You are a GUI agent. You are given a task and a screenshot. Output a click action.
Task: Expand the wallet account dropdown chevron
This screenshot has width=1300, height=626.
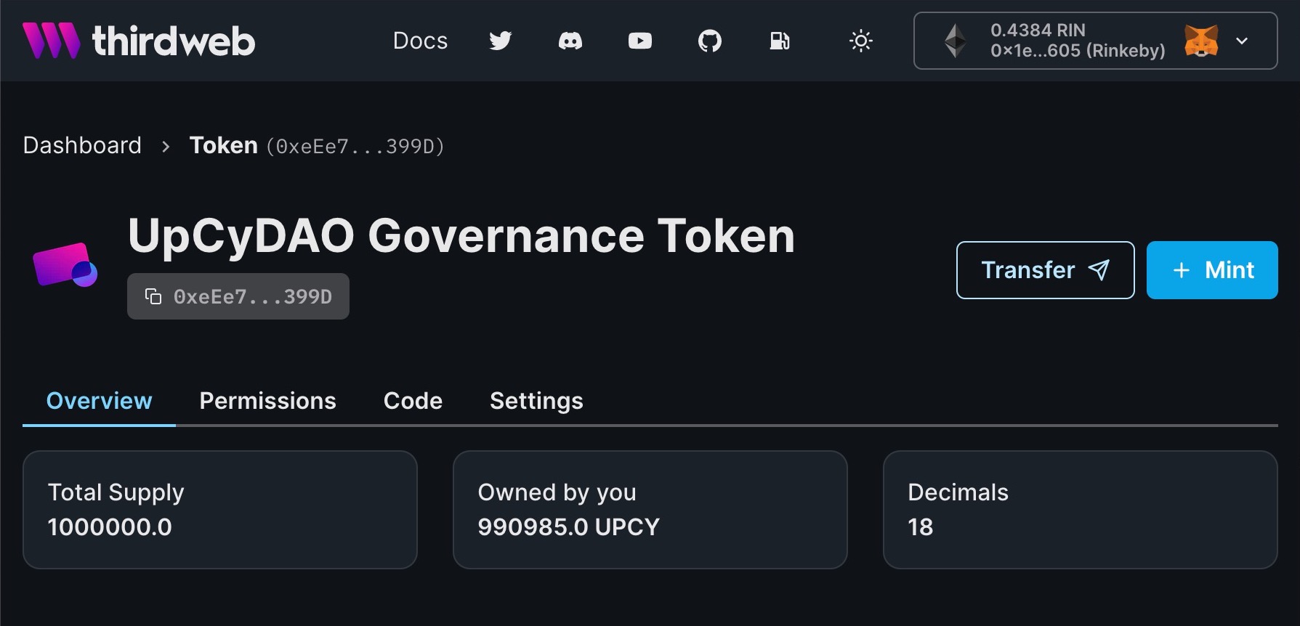coord(1242,41)
